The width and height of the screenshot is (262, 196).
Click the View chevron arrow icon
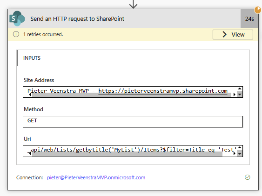pos(225,34)
